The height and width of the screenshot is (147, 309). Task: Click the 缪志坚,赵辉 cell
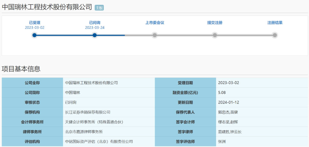[262, 122]
